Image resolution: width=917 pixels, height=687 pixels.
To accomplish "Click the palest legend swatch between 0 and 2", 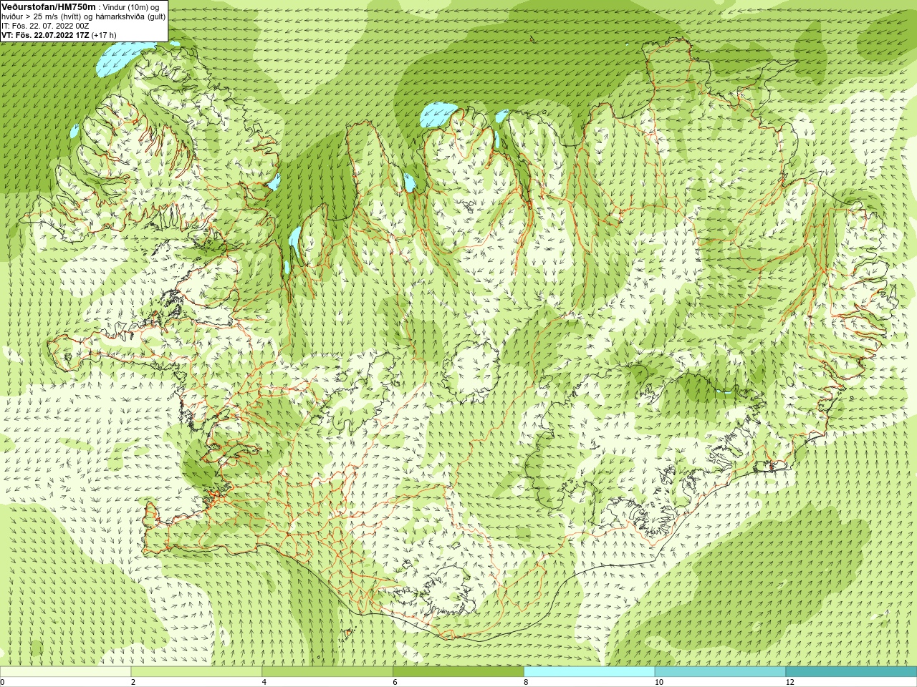I will (x=65, y=672).
